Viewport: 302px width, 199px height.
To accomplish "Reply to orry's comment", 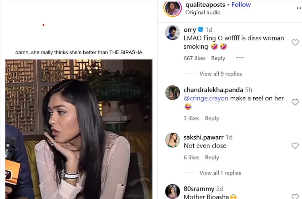I will (x=218, y=58).
